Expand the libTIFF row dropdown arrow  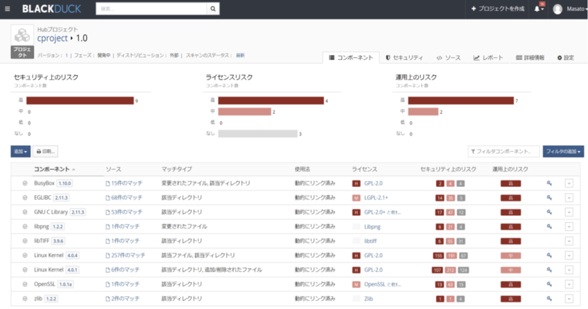[569, 241]
